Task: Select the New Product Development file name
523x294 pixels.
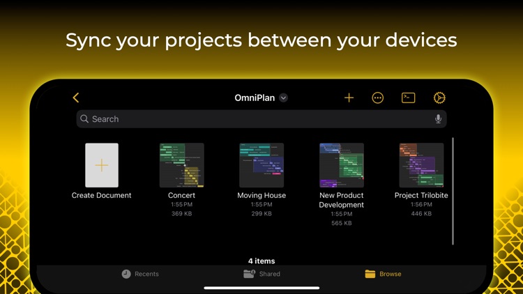Action: pyautogui.click(x=342, y=200)
